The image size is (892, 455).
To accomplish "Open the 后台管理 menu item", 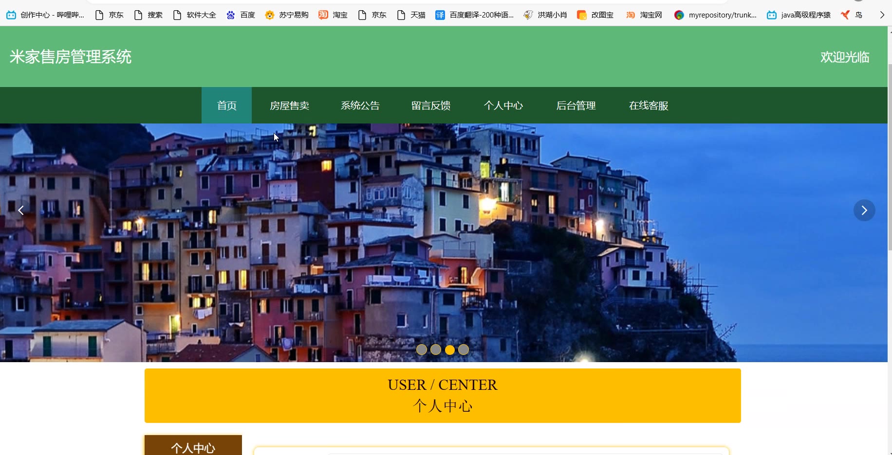I will click(576, 105).
